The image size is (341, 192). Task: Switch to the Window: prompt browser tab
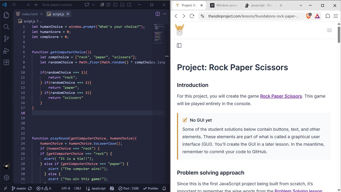click(224, 5)
